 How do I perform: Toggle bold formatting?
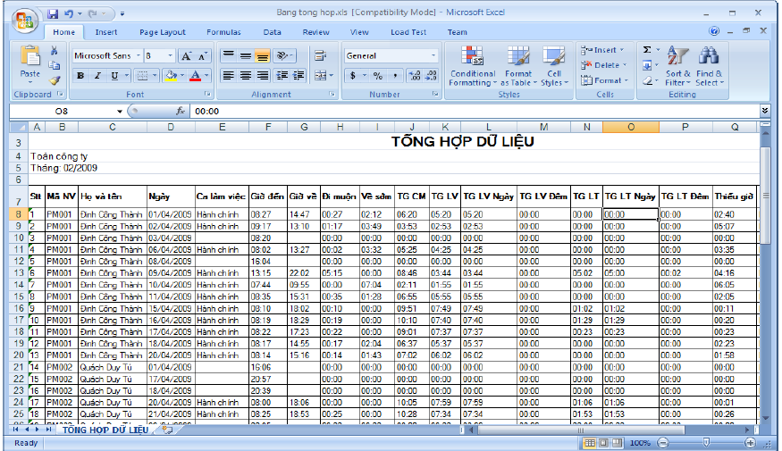tap(80, 76)
